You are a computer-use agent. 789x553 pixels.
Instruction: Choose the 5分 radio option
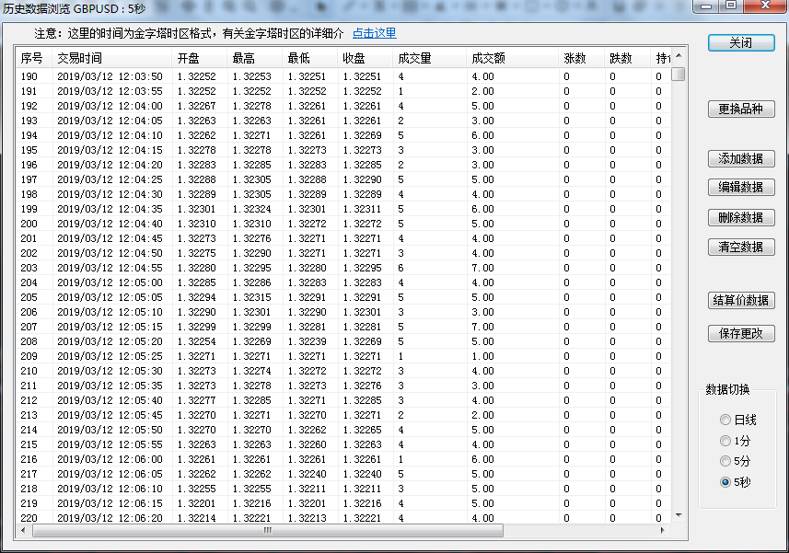pos(725,461)
